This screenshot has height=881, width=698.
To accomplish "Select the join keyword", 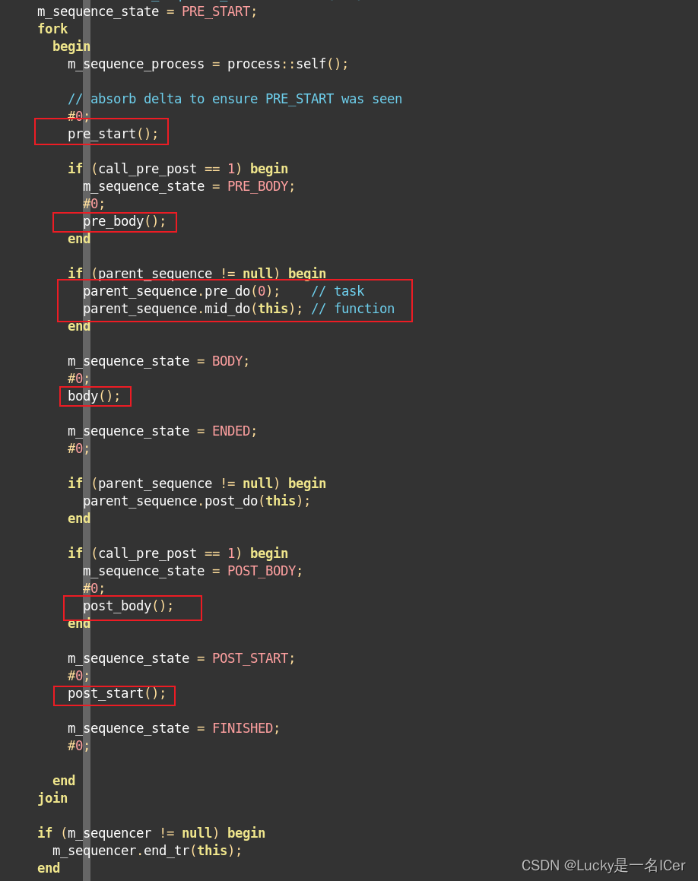I will 52,798.
